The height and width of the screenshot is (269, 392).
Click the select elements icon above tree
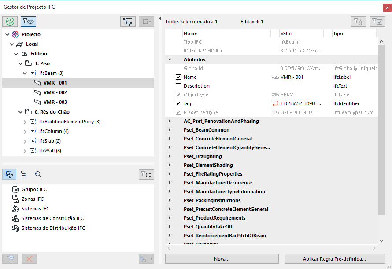[x=128, y=21]
